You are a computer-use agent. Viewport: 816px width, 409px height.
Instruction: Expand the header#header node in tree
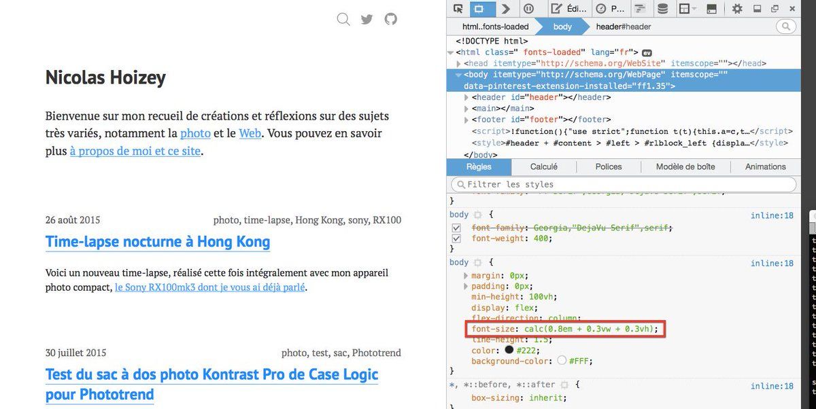pyautogui.click(x=466, y=97)
